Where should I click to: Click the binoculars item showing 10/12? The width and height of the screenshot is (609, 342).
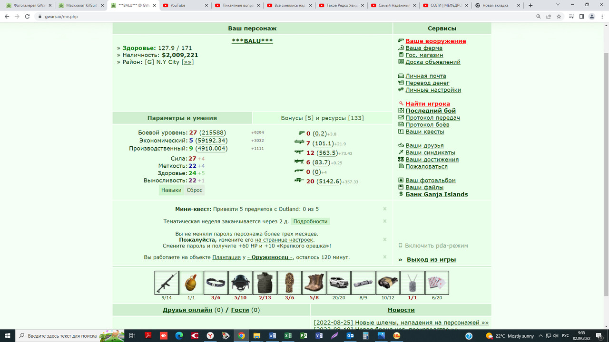[x=388, y=283]
